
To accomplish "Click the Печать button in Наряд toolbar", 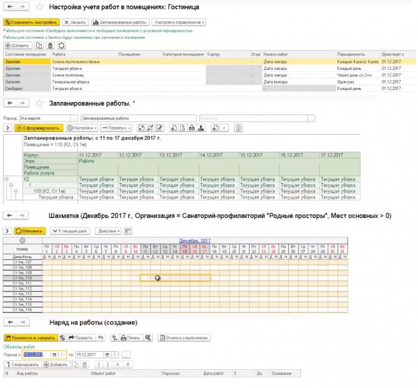I will (x=130, y=338).
